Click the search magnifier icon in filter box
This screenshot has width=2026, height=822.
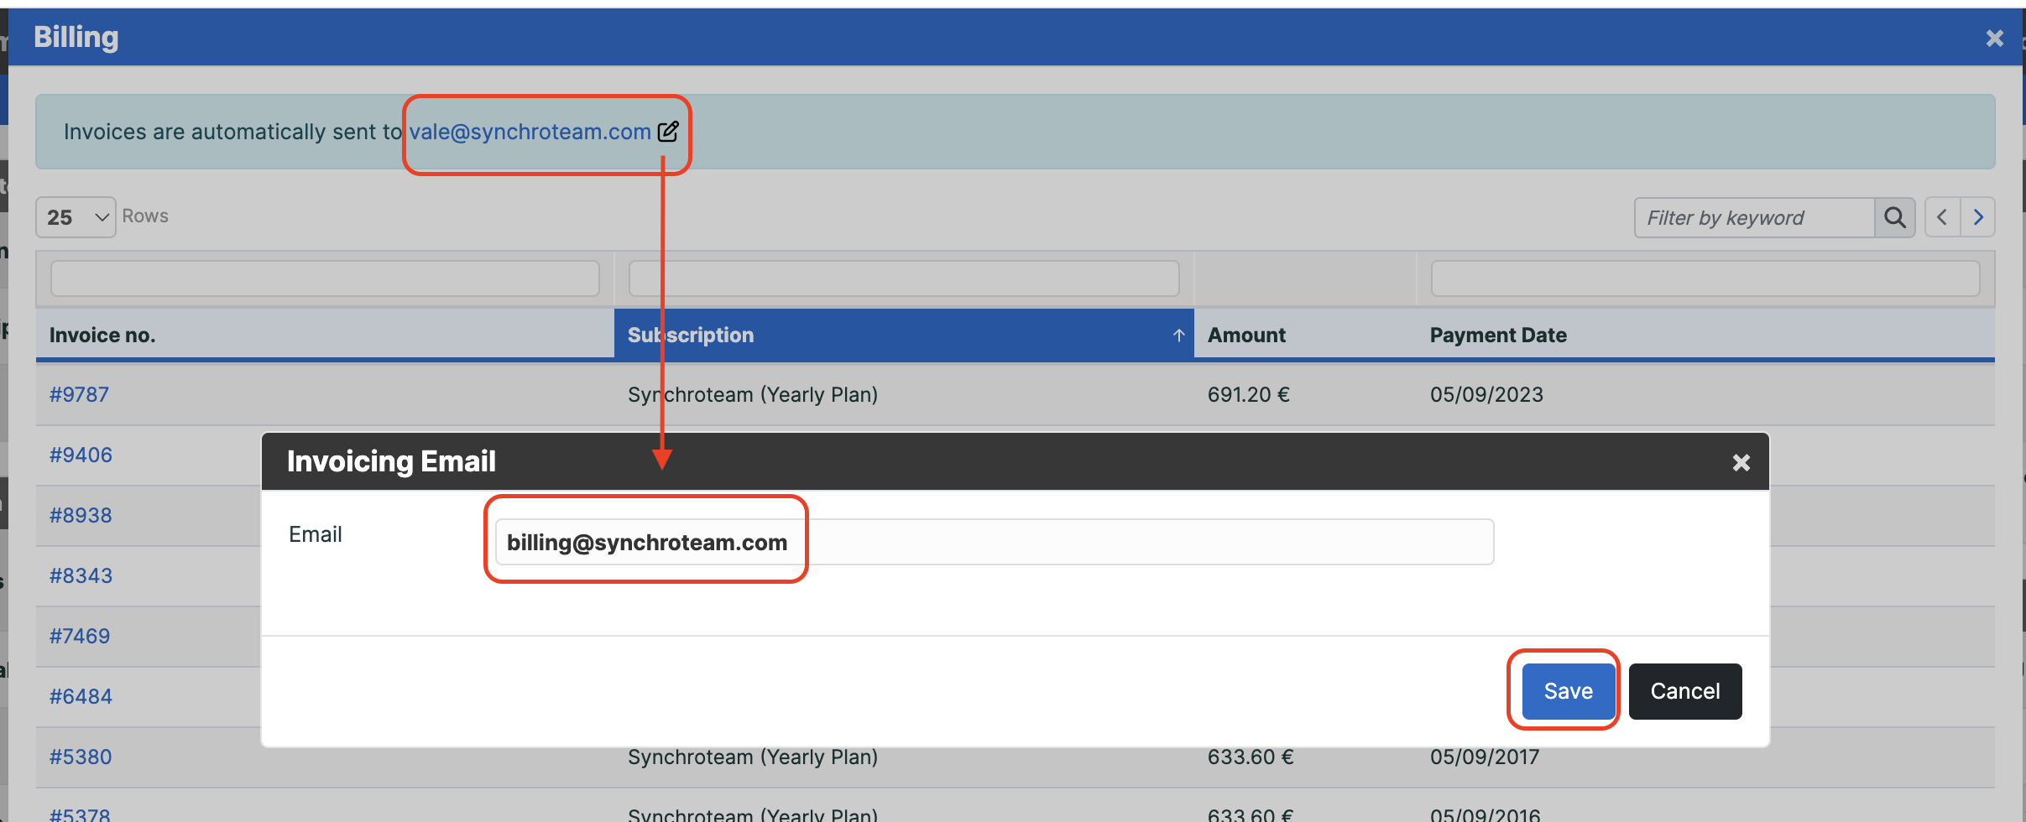click(x=1894, y=218)
